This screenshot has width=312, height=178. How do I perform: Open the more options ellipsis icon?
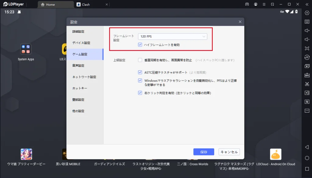coord(307,111)
